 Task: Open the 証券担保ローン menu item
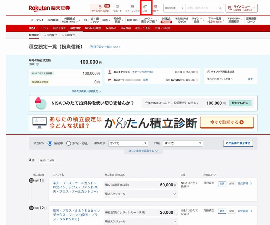pyautogui.click(x=251, y=20)
